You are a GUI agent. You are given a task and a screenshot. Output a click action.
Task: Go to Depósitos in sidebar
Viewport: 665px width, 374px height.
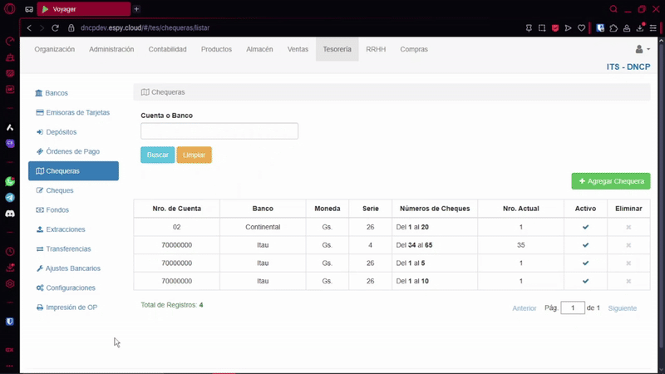61,132
